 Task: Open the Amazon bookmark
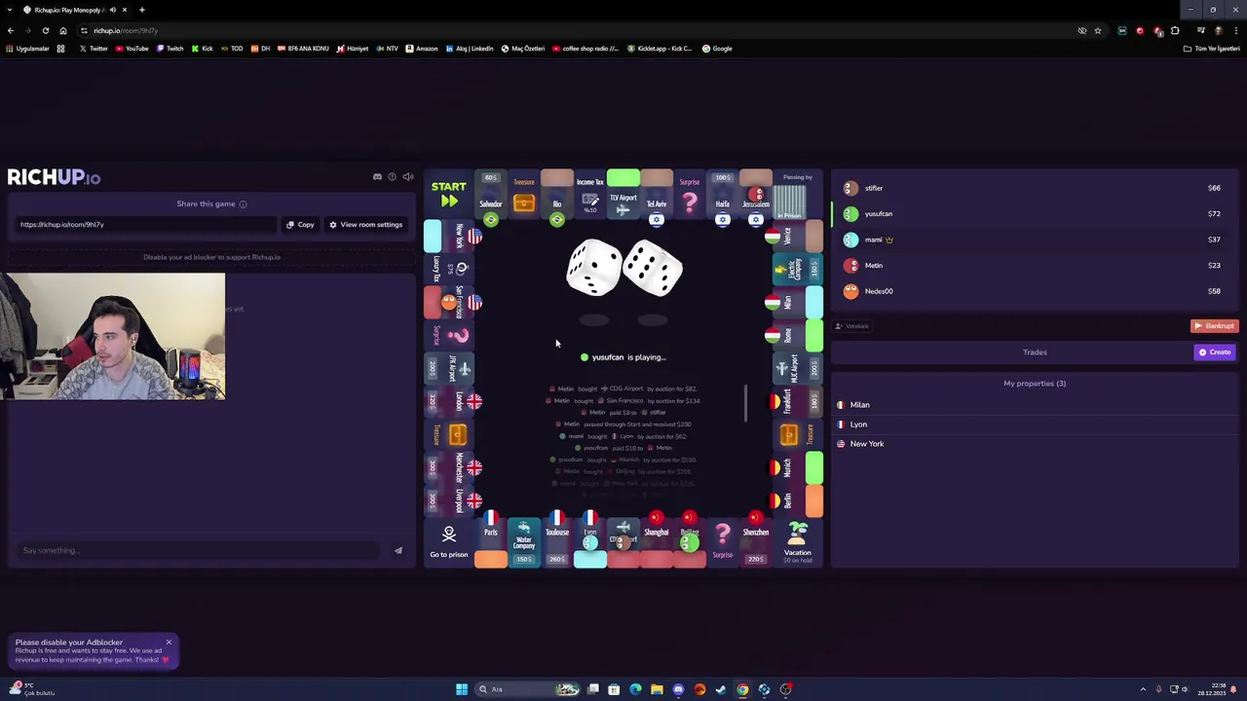(x=422, y=49)
